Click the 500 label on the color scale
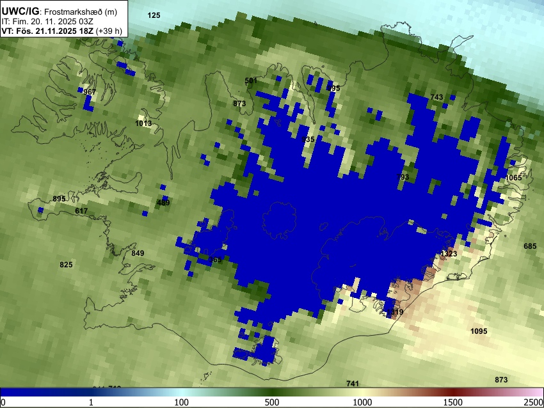 point(272,402)
